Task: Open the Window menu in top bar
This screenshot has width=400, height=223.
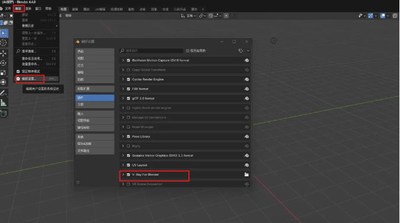Action: tap(38, 9)
